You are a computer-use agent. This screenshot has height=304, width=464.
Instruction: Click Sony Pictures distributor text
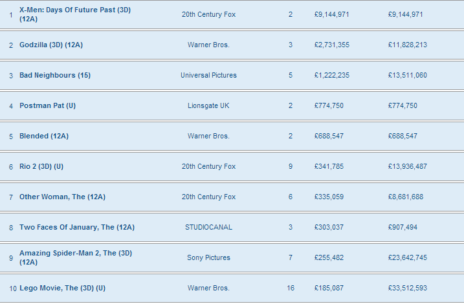(208, 258)
